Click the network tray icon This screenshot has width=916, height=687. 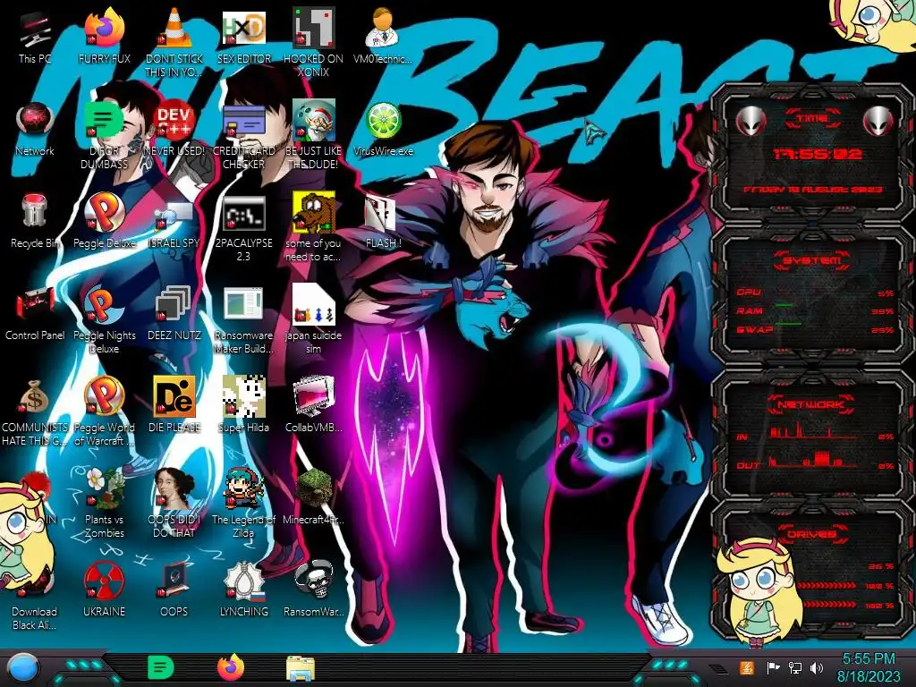pyautogui.click(x=795, y=667)
